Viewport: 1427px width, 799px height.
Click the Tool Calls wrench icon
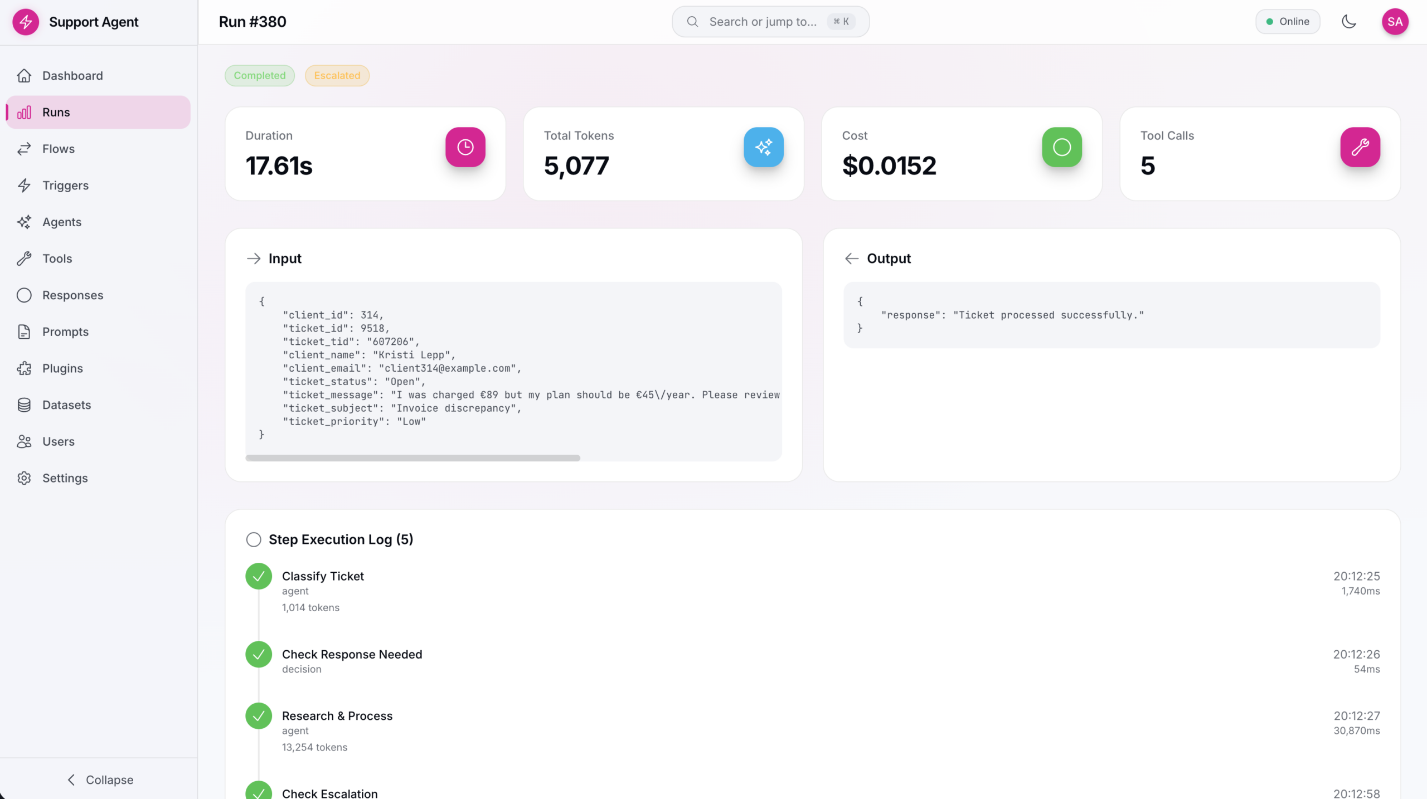point(1360,147)
